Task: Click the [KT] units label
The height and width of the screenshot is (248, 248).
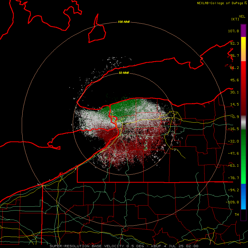Action: (235, 19)
